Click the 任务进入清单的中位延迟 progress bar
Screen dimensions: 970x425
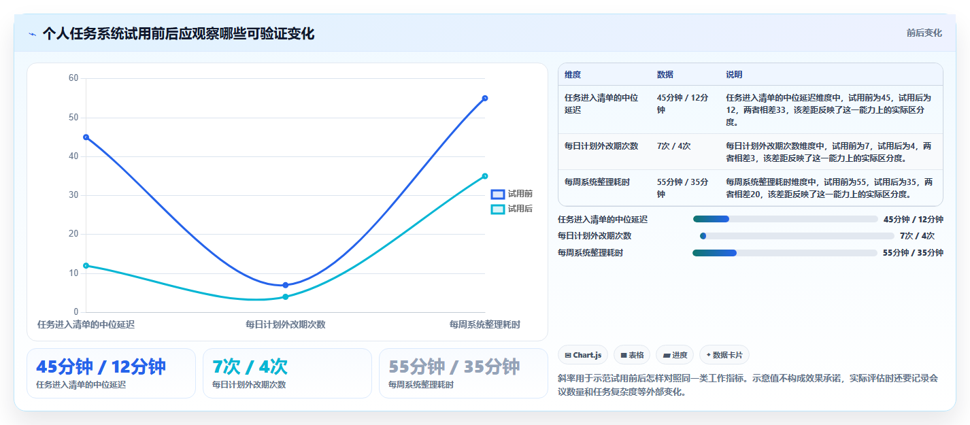click(x=786, y=219)
